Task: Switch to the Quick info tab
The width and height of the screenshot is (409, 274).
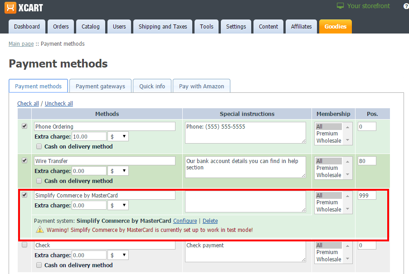Action: tap(152, 86)
